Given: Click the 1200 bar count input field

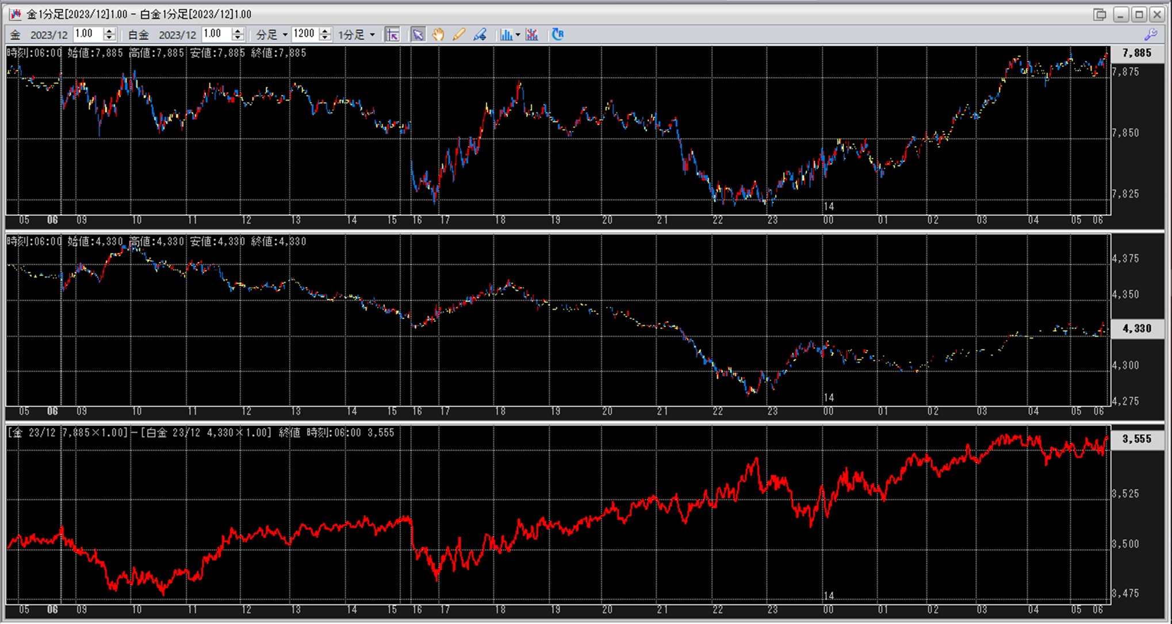Looking at the screenshot, I should tap(304, 34).
